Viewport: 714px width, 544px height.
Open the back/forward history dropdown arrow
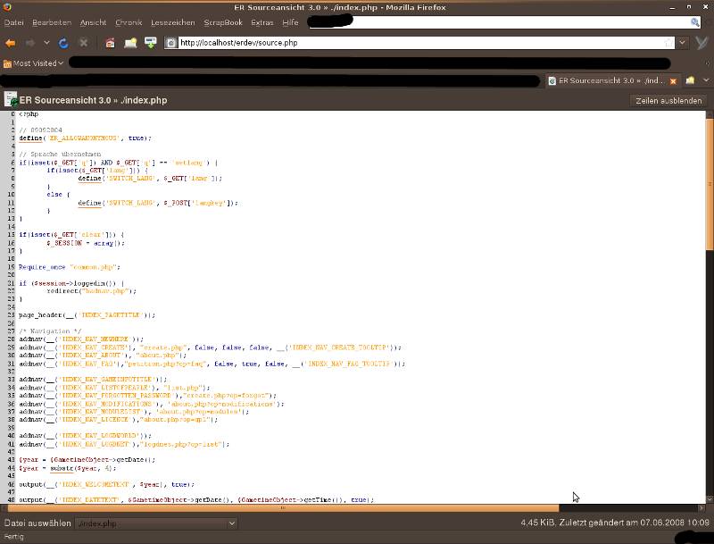(46, 43)
